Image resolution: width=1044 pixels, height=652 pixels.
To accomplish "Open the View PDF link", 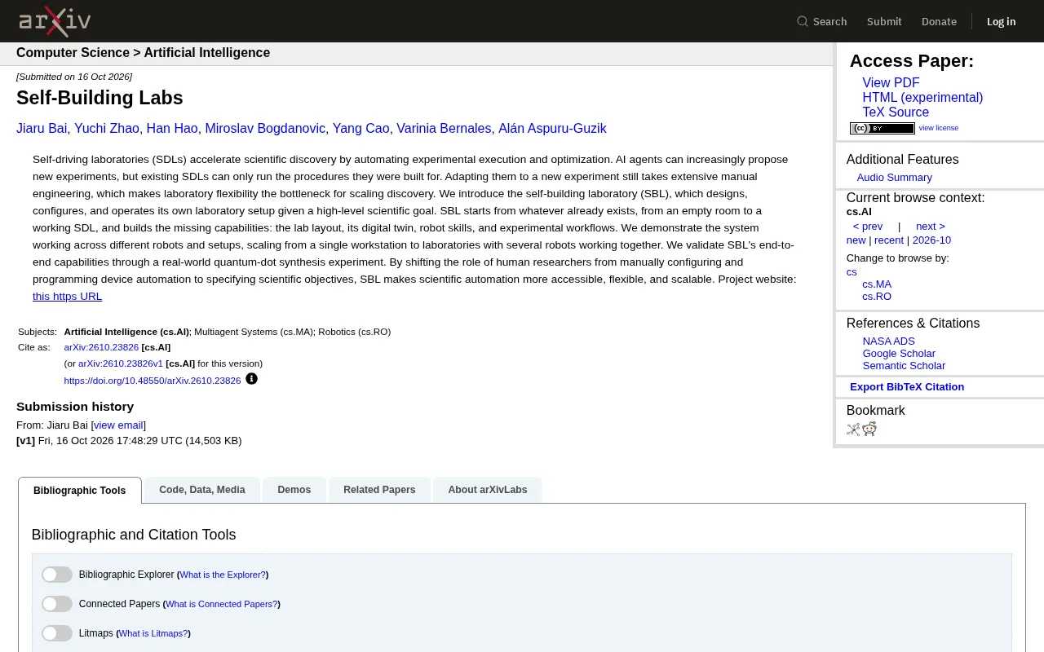I will pos(891,83).
